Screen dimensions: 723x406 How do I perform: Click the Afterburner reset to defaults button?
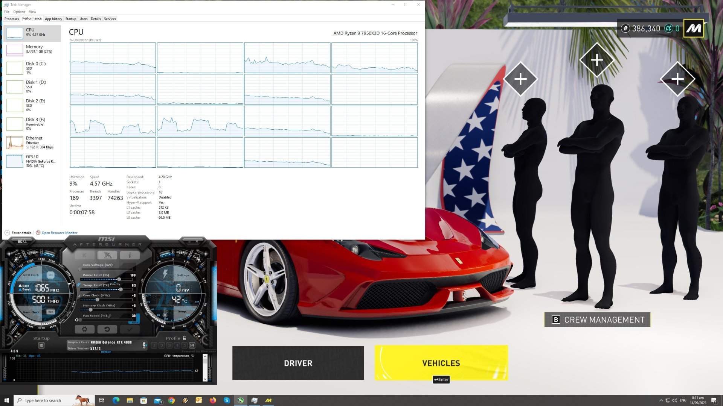[107, 329]
